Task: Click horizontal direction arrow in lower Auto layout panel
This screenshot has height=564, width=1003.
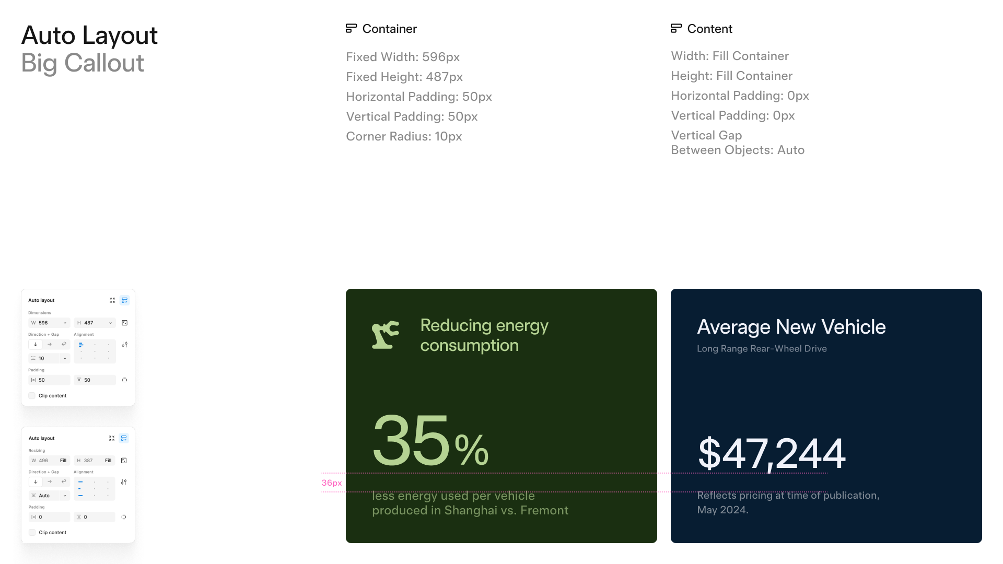Action: click(x=50, y=482)
